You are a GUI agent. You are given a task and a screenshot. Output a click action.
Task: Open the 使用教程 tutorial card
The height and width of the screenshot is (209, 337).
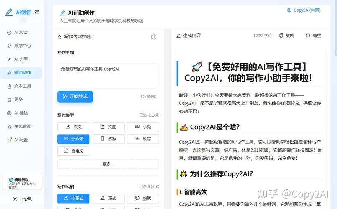point(22,182)
